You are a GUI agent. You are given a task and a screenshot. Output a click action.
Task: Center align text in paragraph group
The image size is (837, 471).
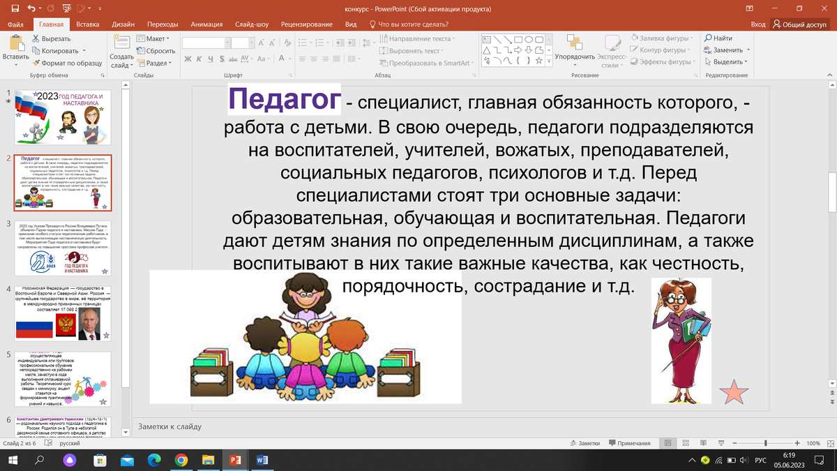coord(314,59)
